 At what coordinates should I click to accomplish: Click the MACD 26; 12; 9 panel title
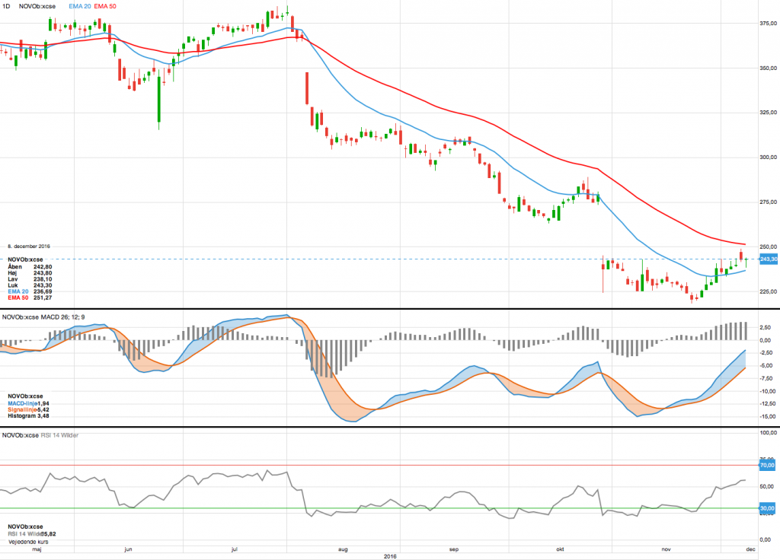click(x=43, y=317)
